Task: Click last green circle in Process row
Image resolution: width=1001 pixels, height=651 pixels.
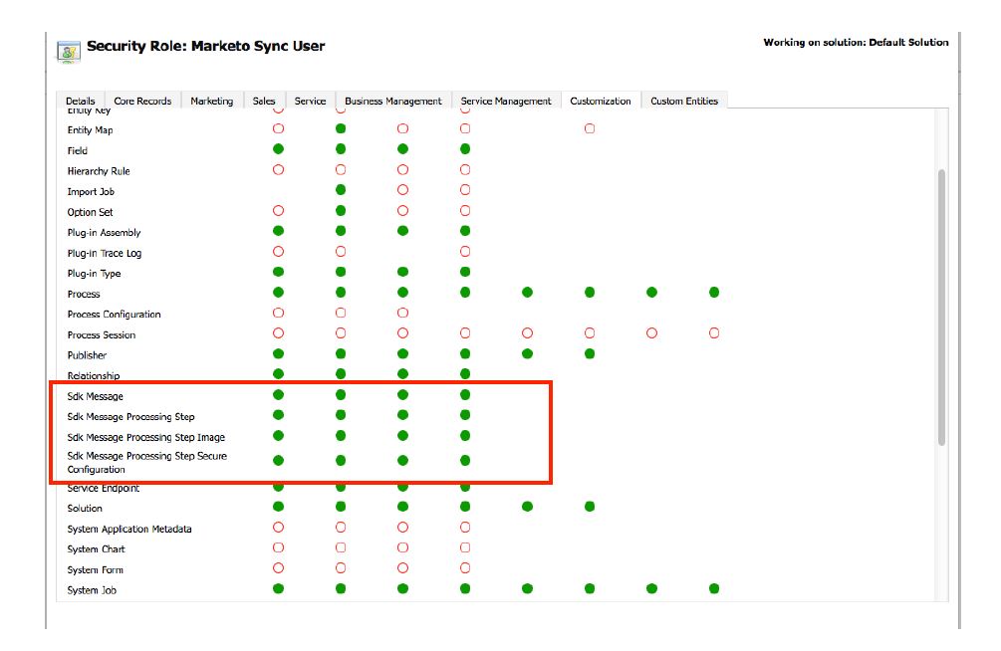Action: [x=714, y=293]
